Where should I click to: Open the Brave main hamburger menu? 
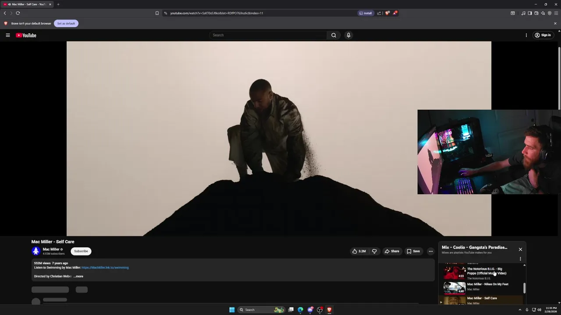coord(556,13)
